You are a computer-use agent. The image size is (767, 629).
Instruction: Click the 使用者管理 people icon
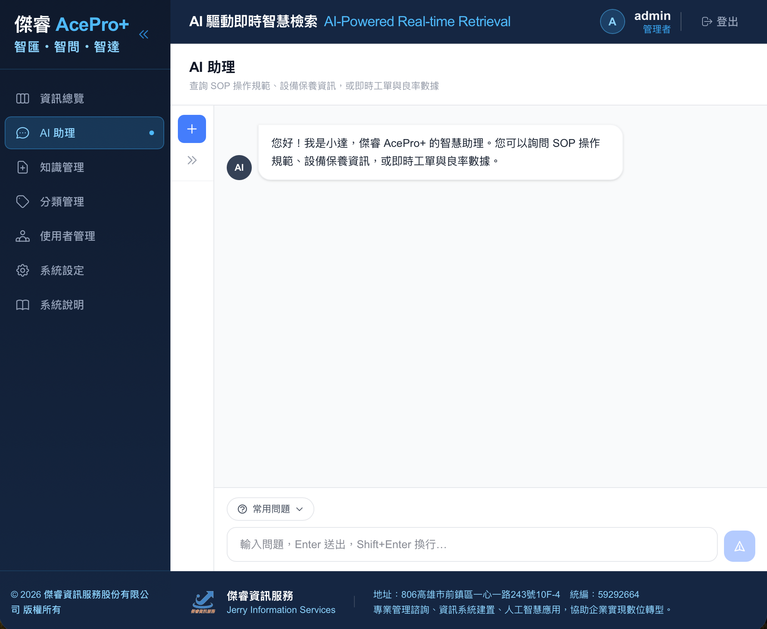(x=23, y=236)
